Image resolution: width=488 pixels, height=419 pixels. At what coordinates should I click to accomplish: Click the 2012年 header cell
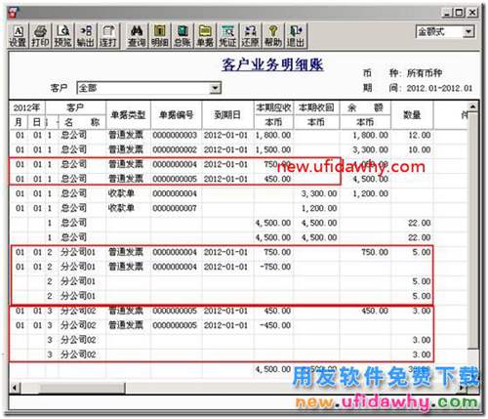click(x=26, y=107)
